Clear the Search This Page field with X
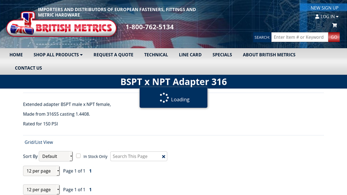Viewport: 347px width, 195px height. [164, 156]
